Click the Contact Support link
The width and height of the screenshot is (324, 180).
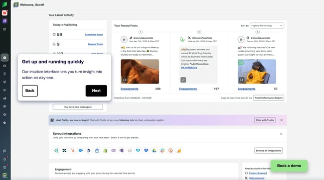pos(258,173)
